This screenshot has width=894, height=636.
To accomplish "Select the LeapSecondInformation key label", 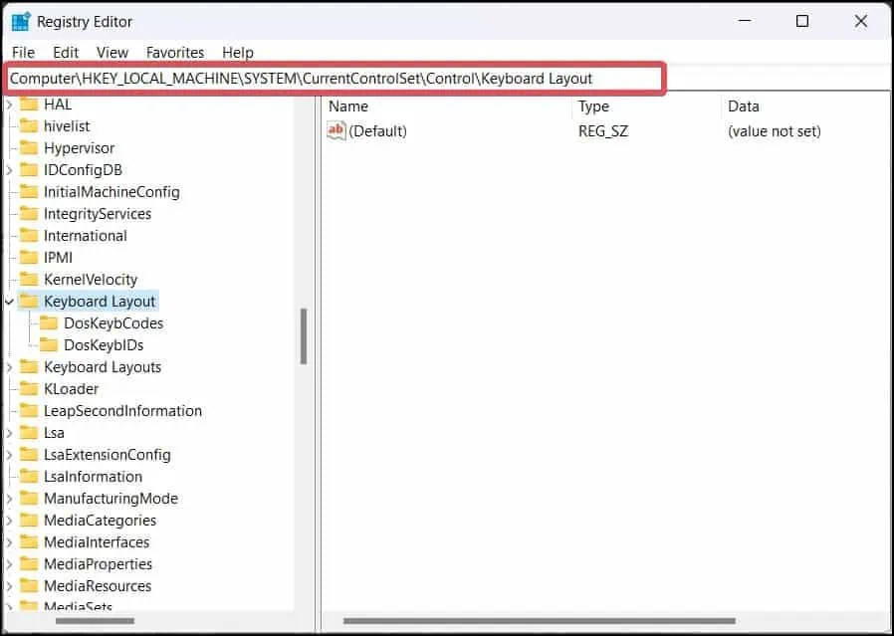I will tap(122, 411).
